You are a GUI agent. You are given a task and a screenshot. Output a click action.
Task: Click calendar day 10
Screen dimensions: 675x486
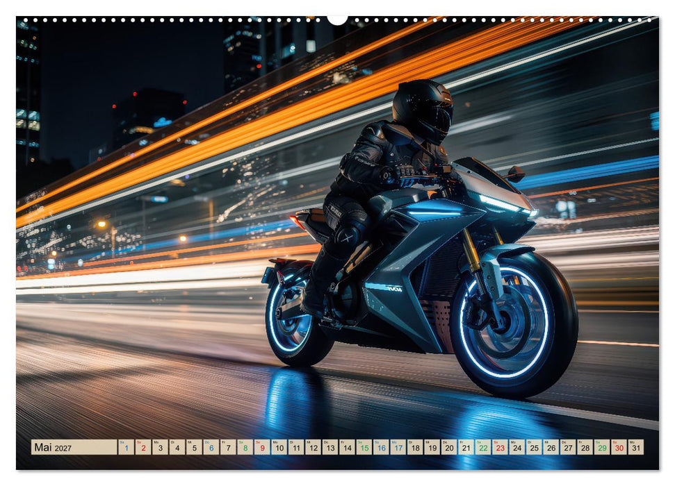(279, 447)
